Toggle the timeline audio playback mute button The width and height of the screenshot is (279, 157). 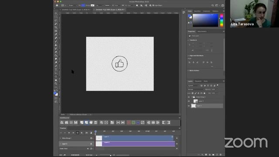coord(78,133)
